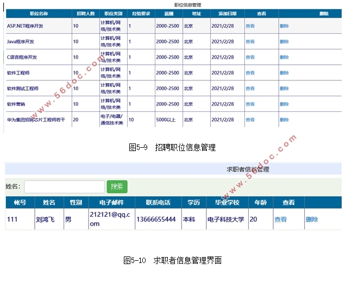Click 删除 link for 软件测试工程师 row
The image size is (346, 288).
284,89
